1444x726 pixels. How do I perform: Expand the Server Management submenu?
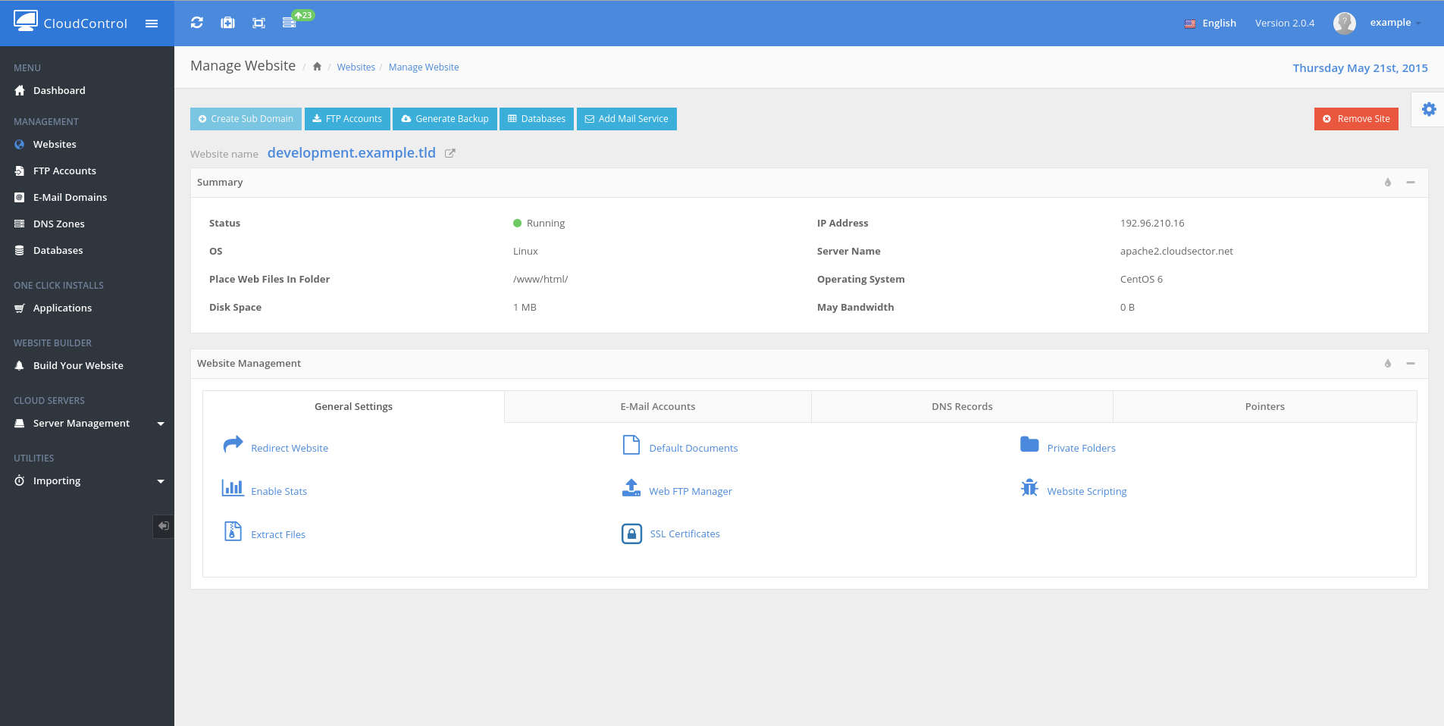(161, 424)
